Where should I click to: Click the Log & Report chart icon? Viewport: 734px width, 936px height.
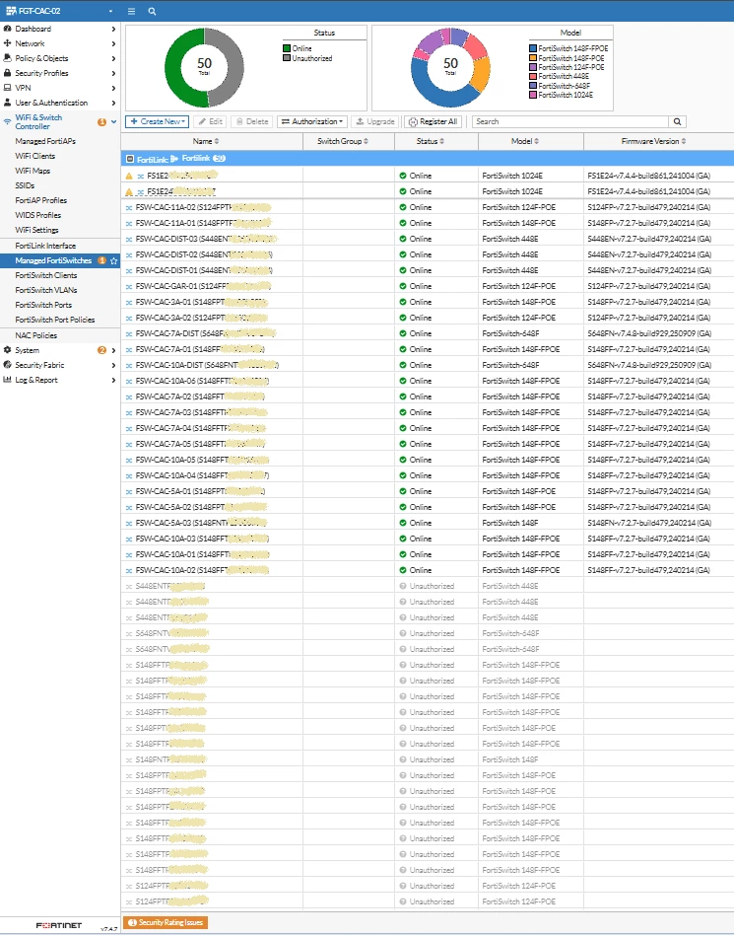tap(7, 381)
